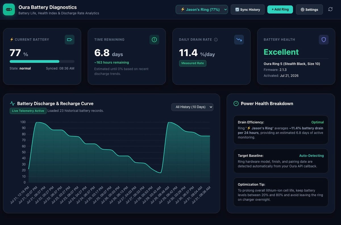341x225 pixels.
Task: Click the lightning icon beside Current Battery label
Action: (12, 40)
